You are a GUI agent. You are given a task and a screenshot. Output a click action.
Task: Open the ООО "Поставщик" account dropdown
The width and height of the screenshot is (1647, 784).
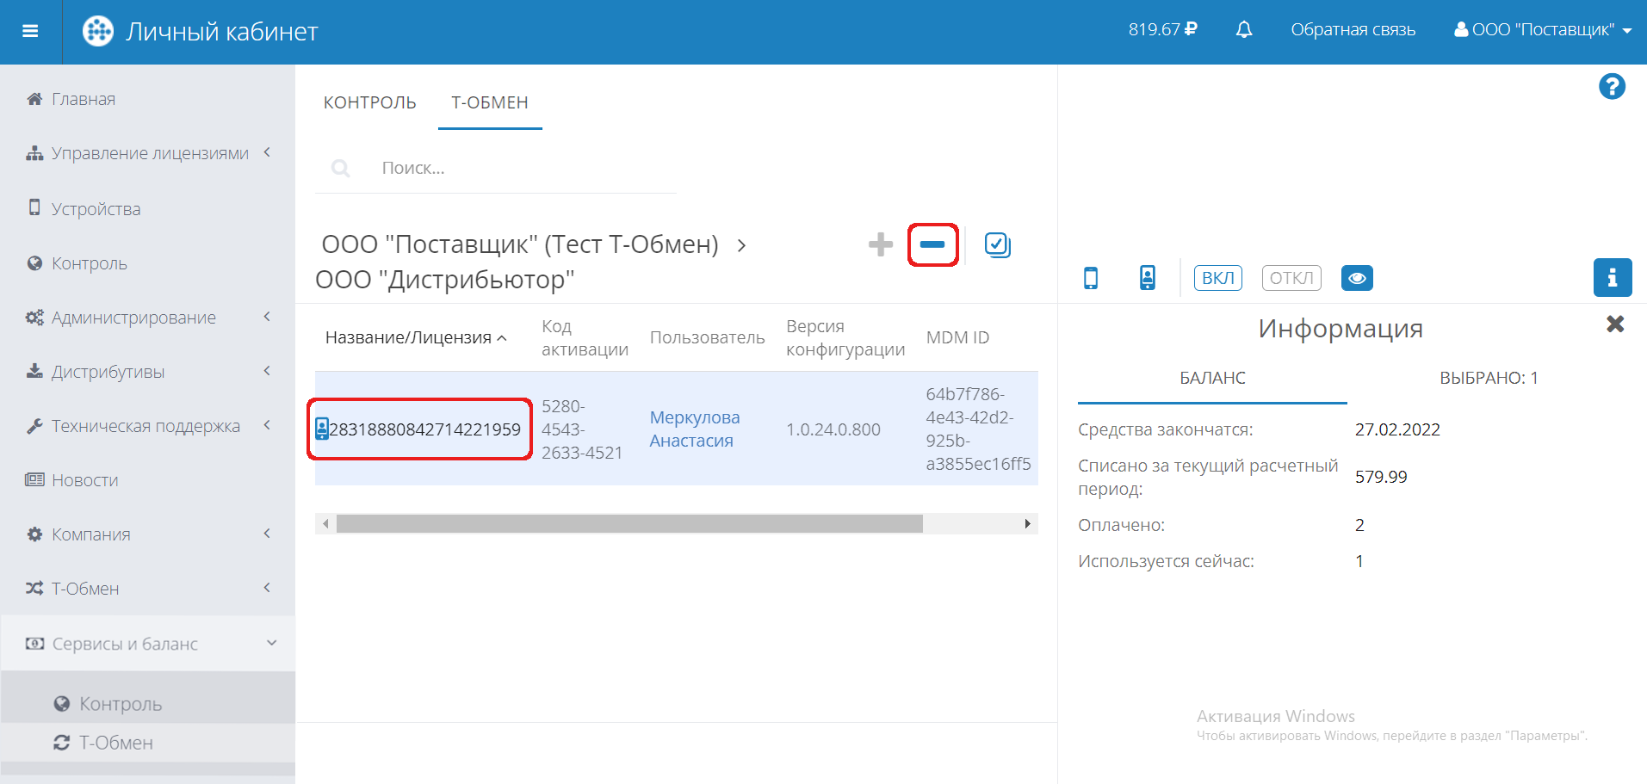tap(1543, 30)
